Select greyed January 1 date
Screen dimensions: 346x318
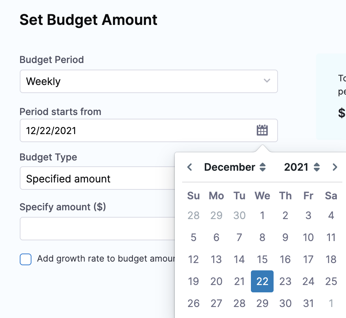pos(331,303)
